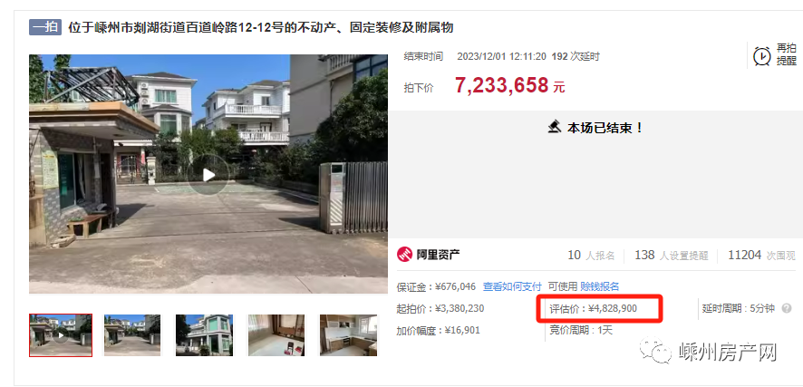Click the gavel icon beside 本场已结束
Screen dimensions: 803x387
[554, 127]
